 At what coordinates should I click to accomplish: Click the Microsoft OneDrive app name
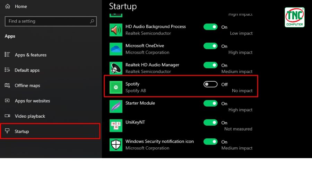(x=145, y=46)
